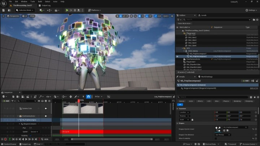This screenshot has height=146, width=260.
Task: Switch to the World Settings tab
Action: click(x=207, y=76)
